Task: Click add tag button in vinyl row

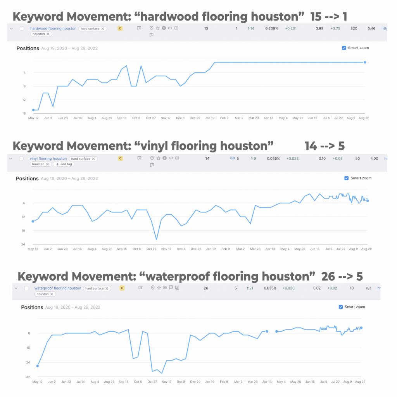Action: pyautogui.click(x=64, y=164)
